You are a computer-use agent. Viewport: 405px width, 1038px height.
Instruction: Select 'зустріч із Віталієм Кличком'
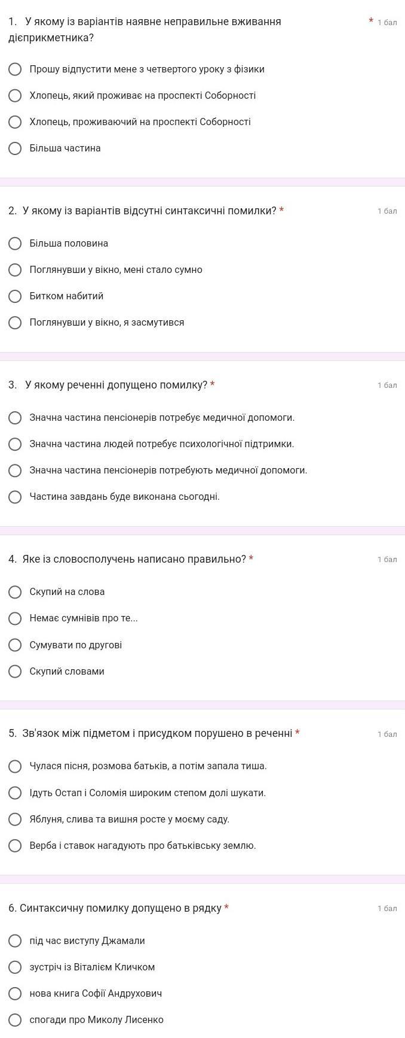coord(16,967)
